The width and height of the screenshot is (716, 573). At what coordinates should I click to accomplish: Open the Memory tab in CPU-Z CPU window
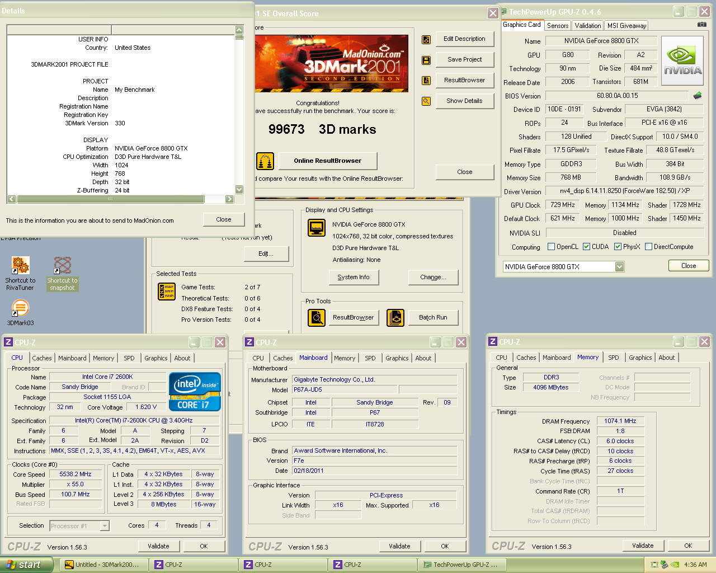pos(103,358)
